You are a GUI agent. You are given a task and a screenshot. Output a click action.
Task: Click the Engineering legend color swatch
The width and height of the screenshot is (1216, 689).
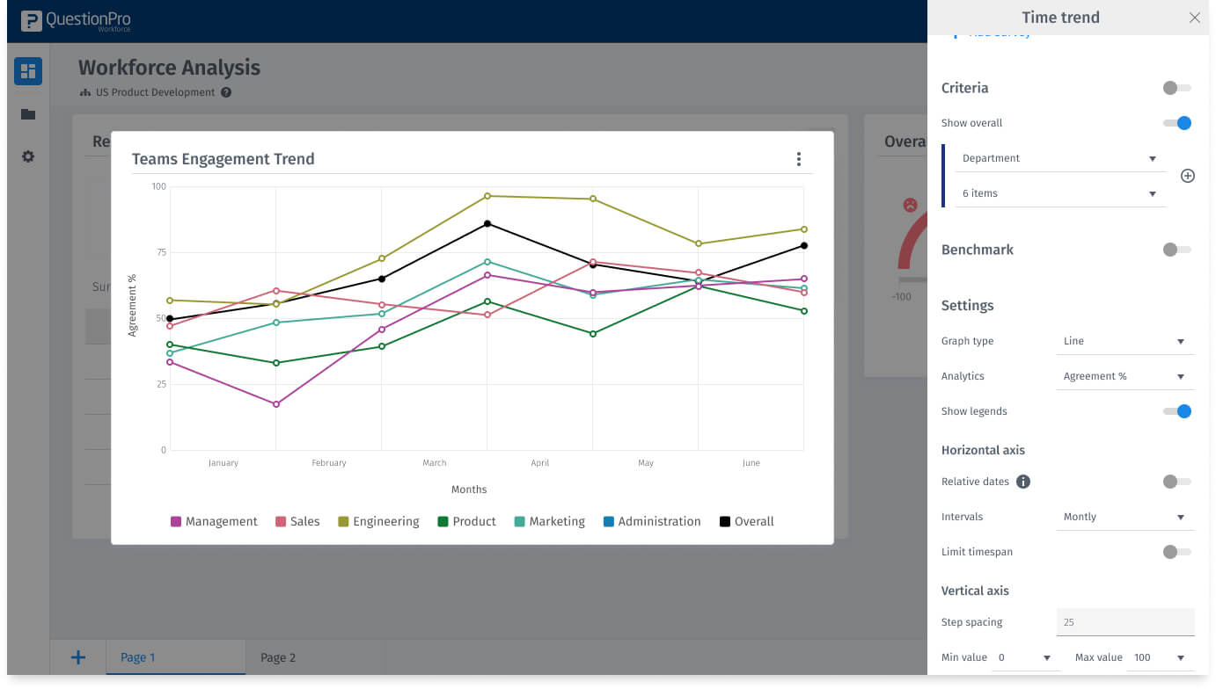343,522
